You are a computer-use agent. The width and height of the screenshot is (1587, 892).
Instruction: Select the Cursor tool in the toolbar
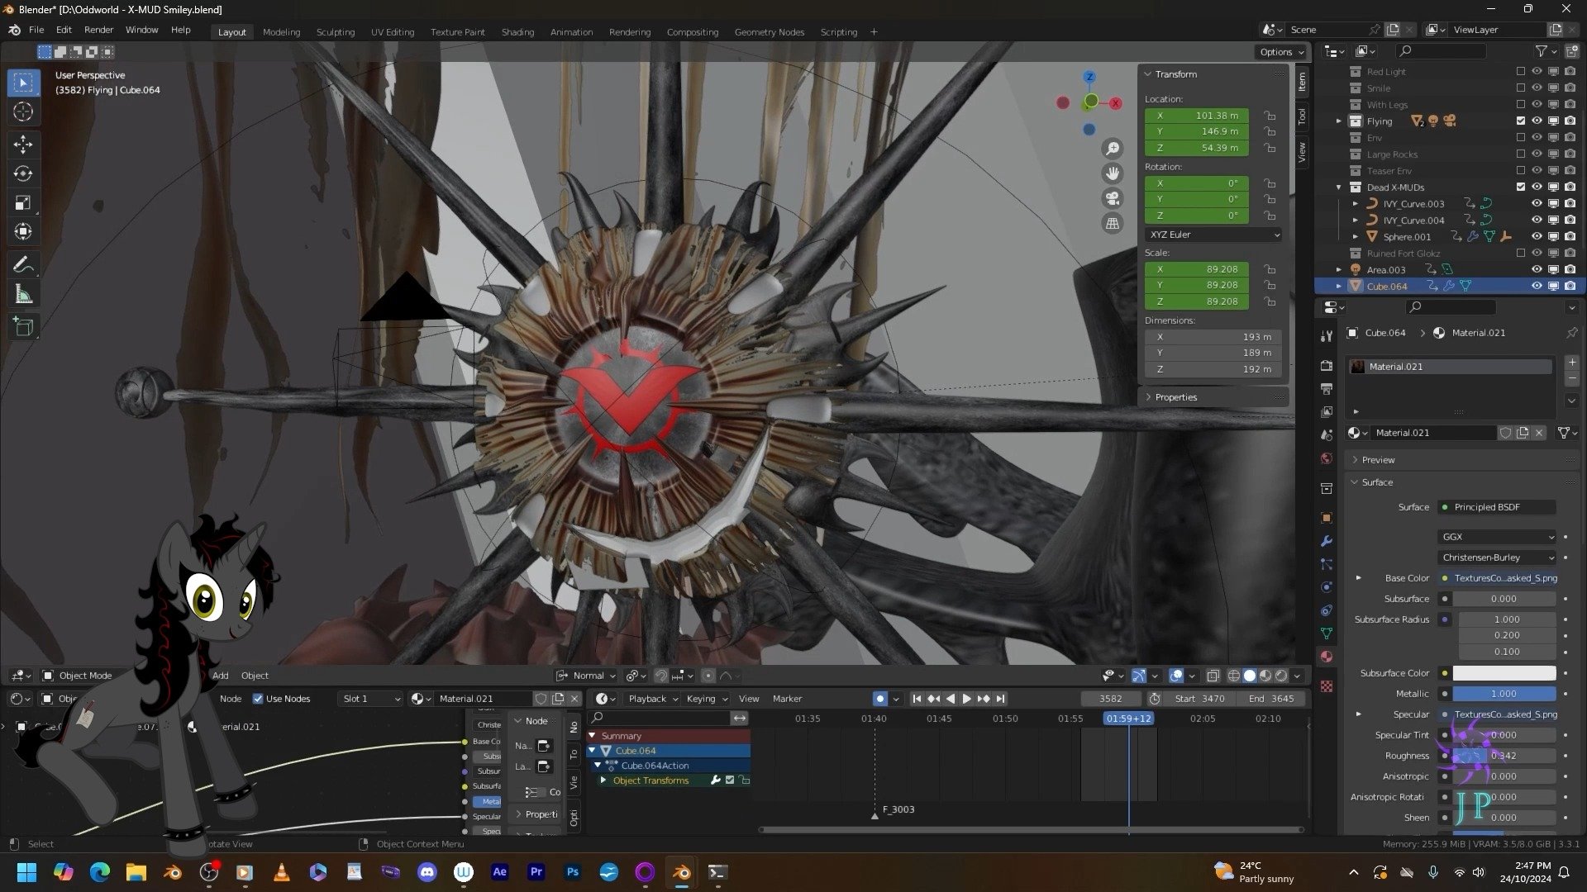coord(23,111)
